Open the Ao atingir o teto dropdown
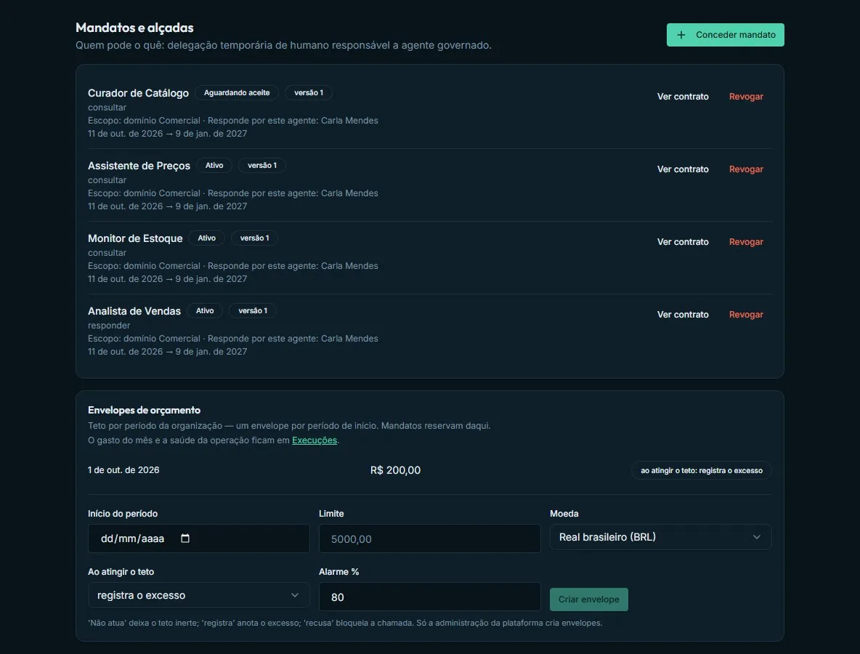Screen dimensions: 860x654 point(198,595)
